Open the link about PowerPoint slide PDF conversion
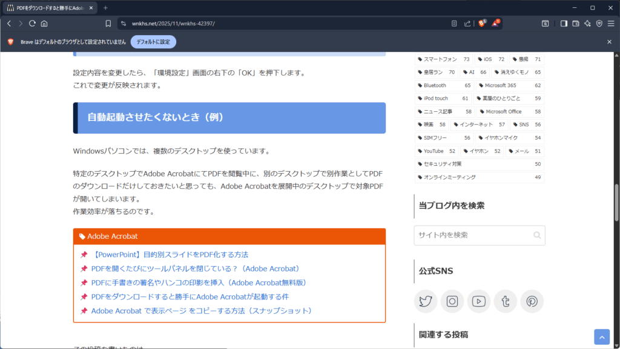Image resolution: width=620 pixels, height=349 pixels. (170, 255)
